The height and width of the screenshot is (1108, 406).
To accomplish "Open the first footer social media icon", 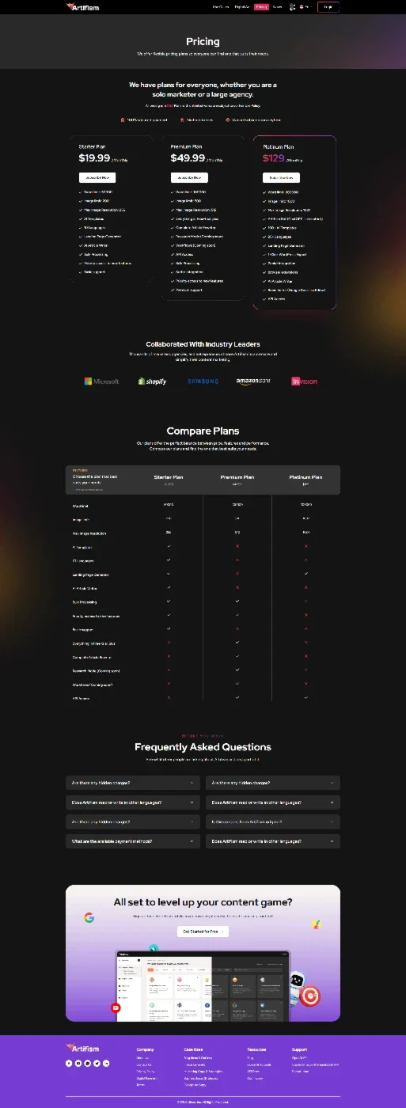I will click(69, 1063).
